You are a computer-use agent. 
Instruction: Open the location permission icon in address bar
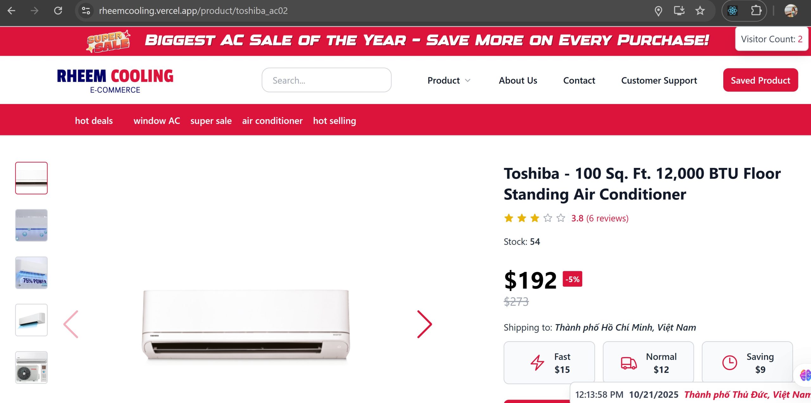point(658,11)
